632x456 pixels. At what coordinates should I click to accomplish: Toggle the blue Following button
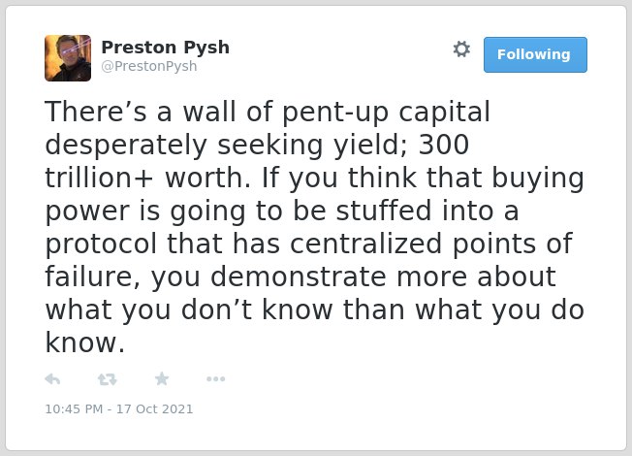[x=535, y=54]
